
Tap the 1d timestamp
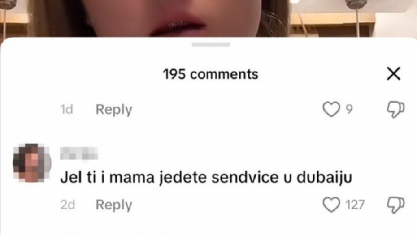tap(66, 109)
